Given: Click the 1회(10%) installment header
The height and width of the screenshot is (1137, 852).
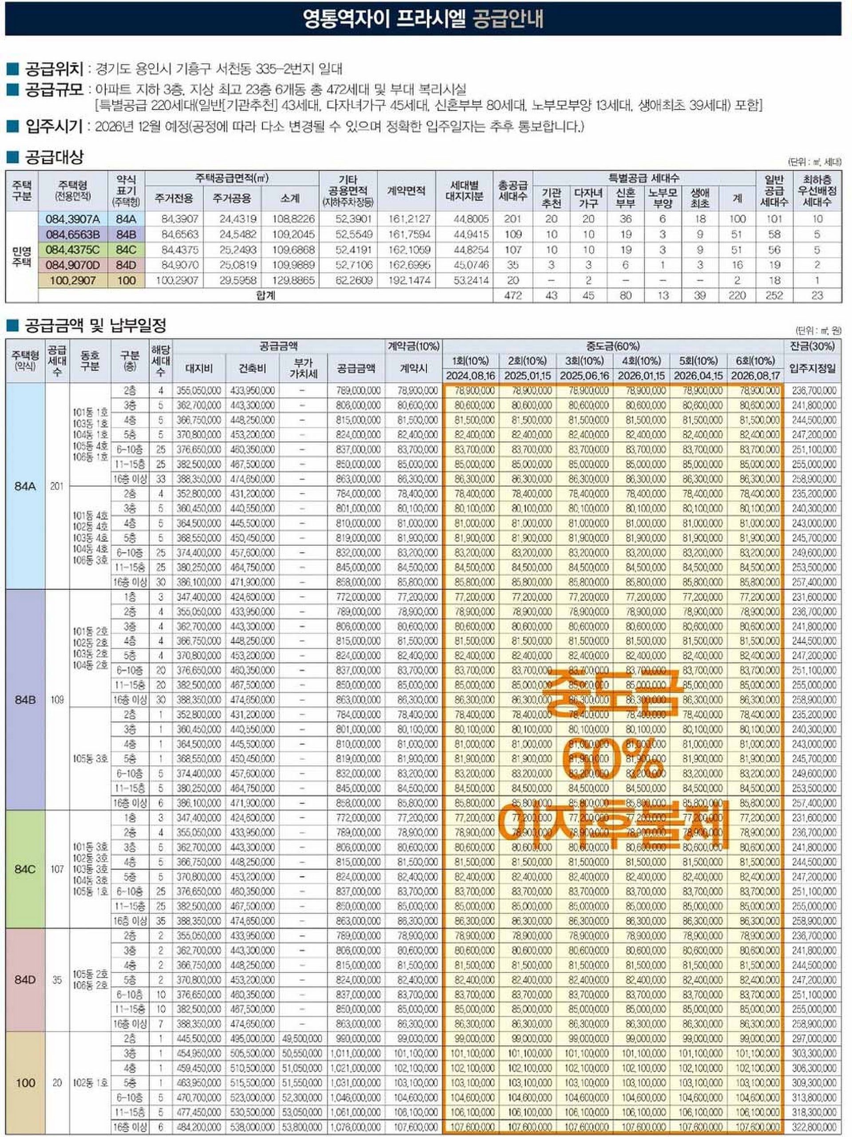Looking at the screenshot, I should click(470, 361).
